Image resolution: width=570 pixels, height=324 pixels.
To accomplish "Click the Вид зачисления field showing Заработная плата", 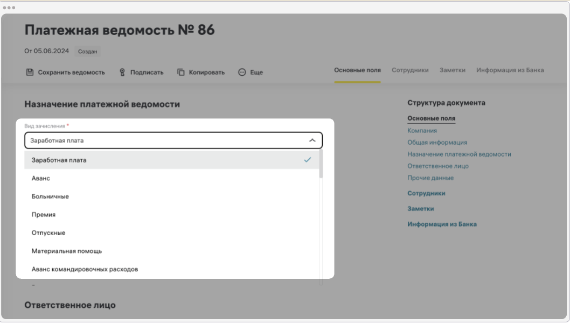I will [x=162, y=140].
